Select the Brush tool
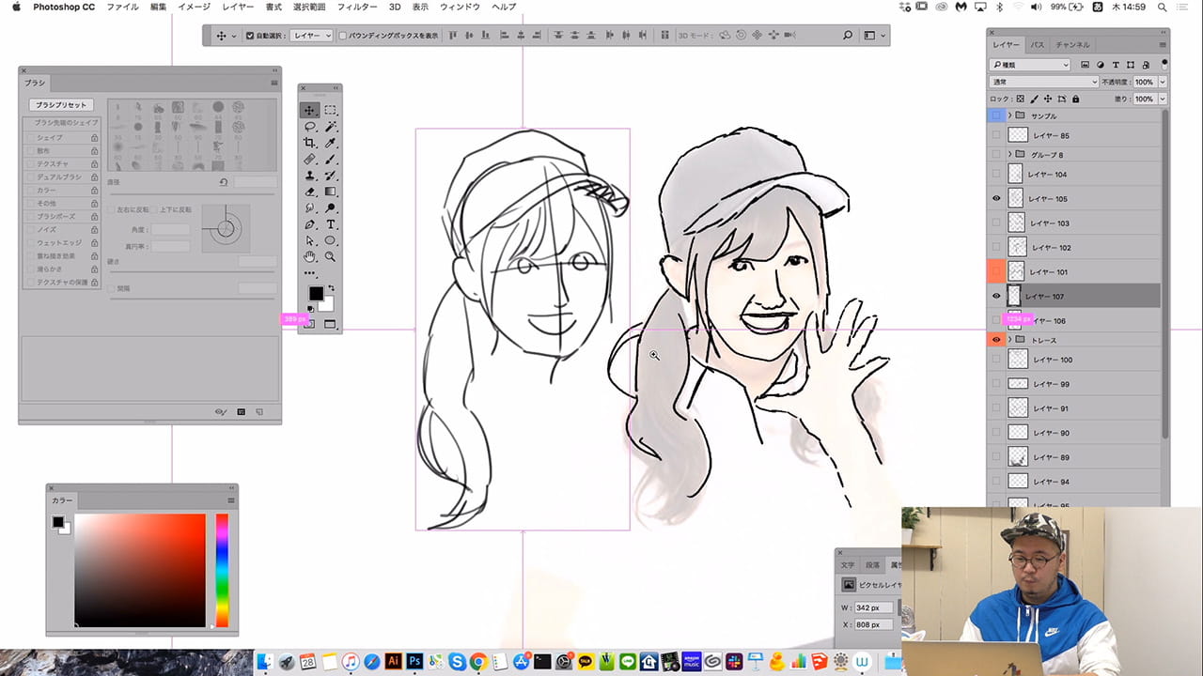This screenshot has height=676, width=1203. pos(331,160)
